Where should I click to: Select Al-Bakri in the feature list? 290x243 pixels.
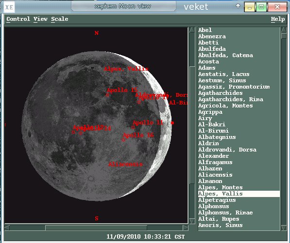point(239,124)
